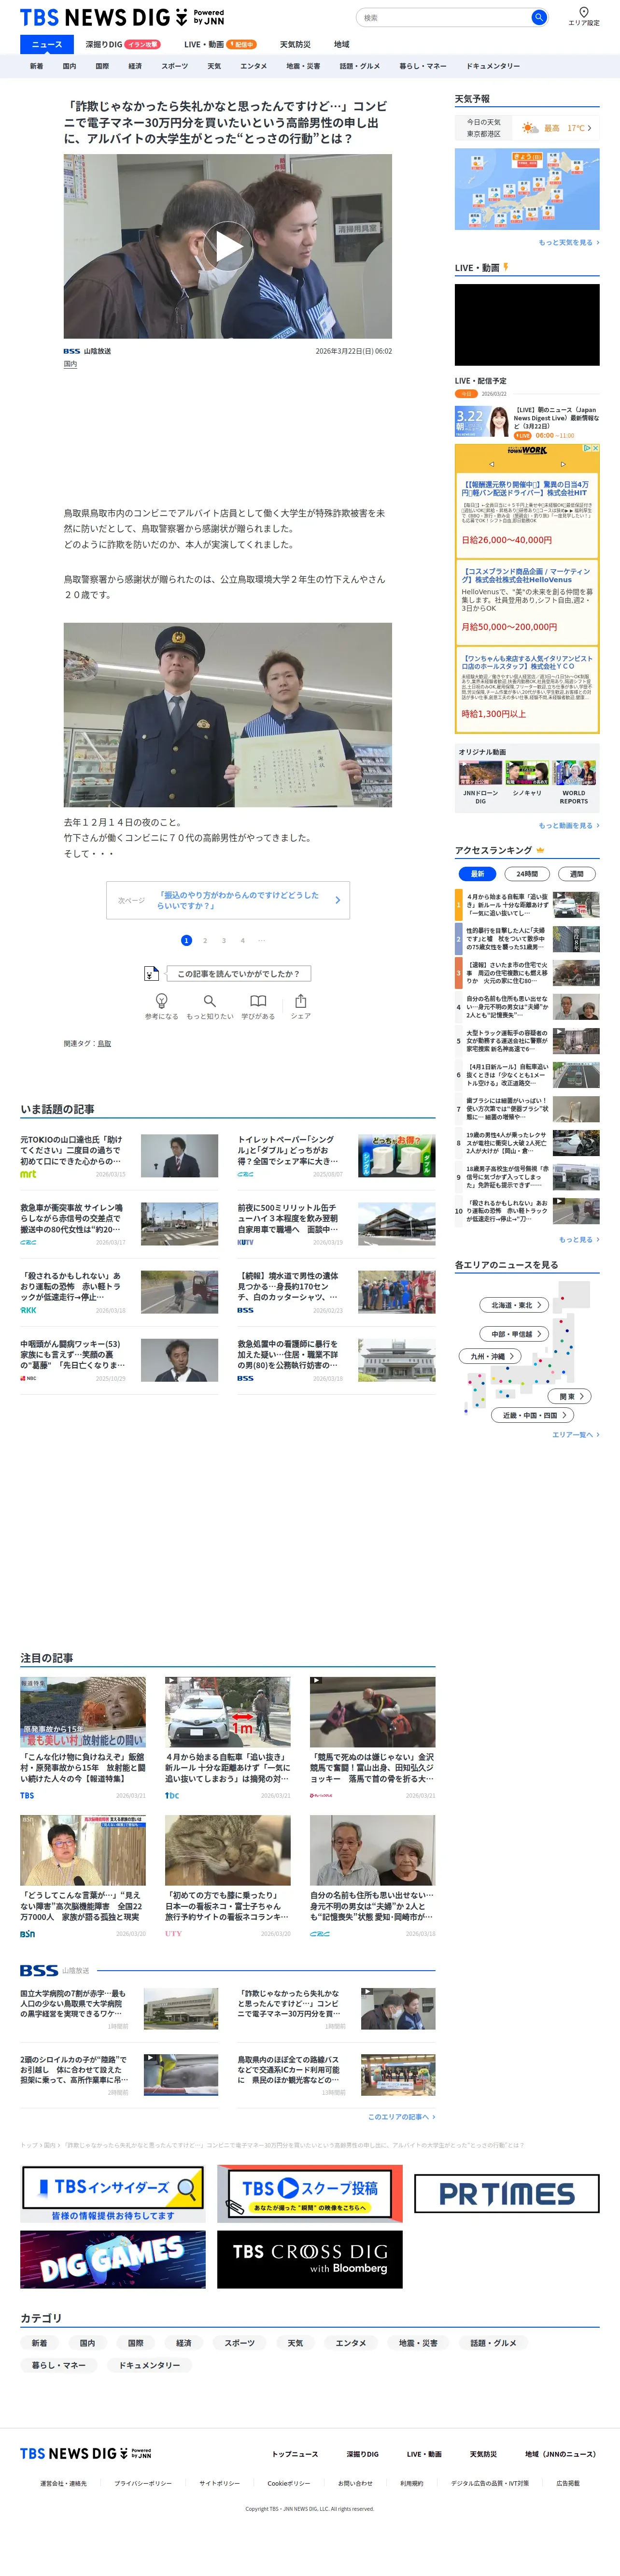The image size is (620, 2576).
Task: Click the BSS 山陰放送 logo under the video
Action: [x=87, y=351]
